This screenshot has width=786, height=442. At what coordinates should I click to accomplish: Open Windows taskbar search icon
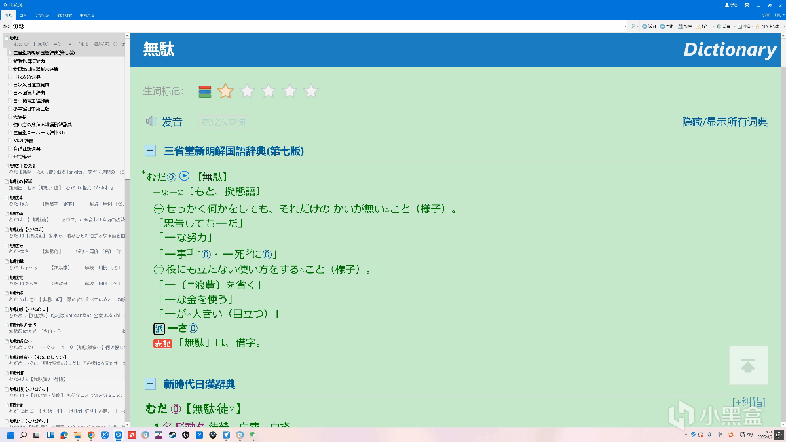tap(24, 435)
